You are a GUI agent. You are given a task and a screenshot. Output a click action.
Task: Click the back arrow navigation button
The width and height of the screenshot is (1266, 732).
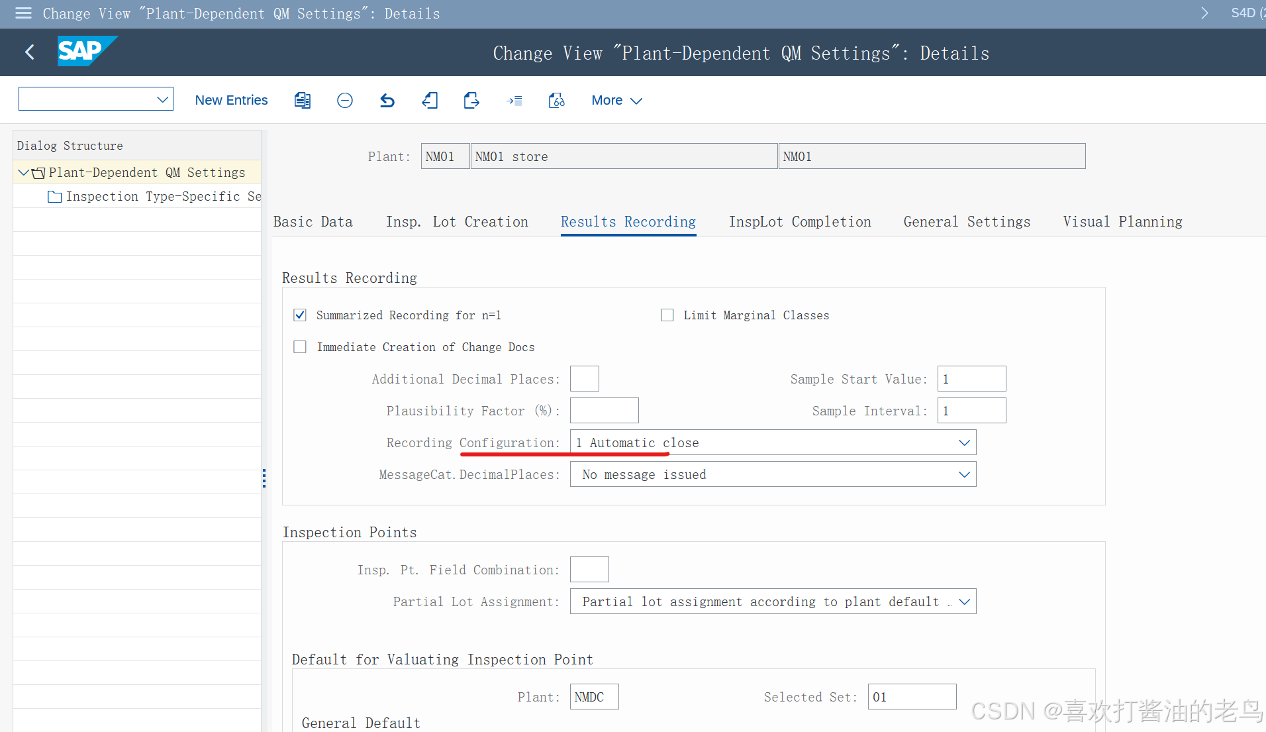(29, 52)
